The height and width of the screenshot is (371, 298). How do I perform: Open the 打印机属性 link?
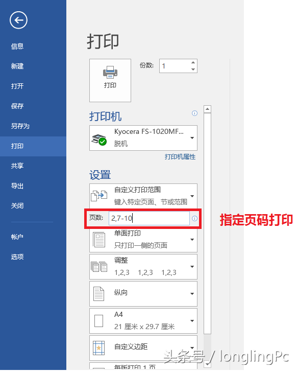180,157
